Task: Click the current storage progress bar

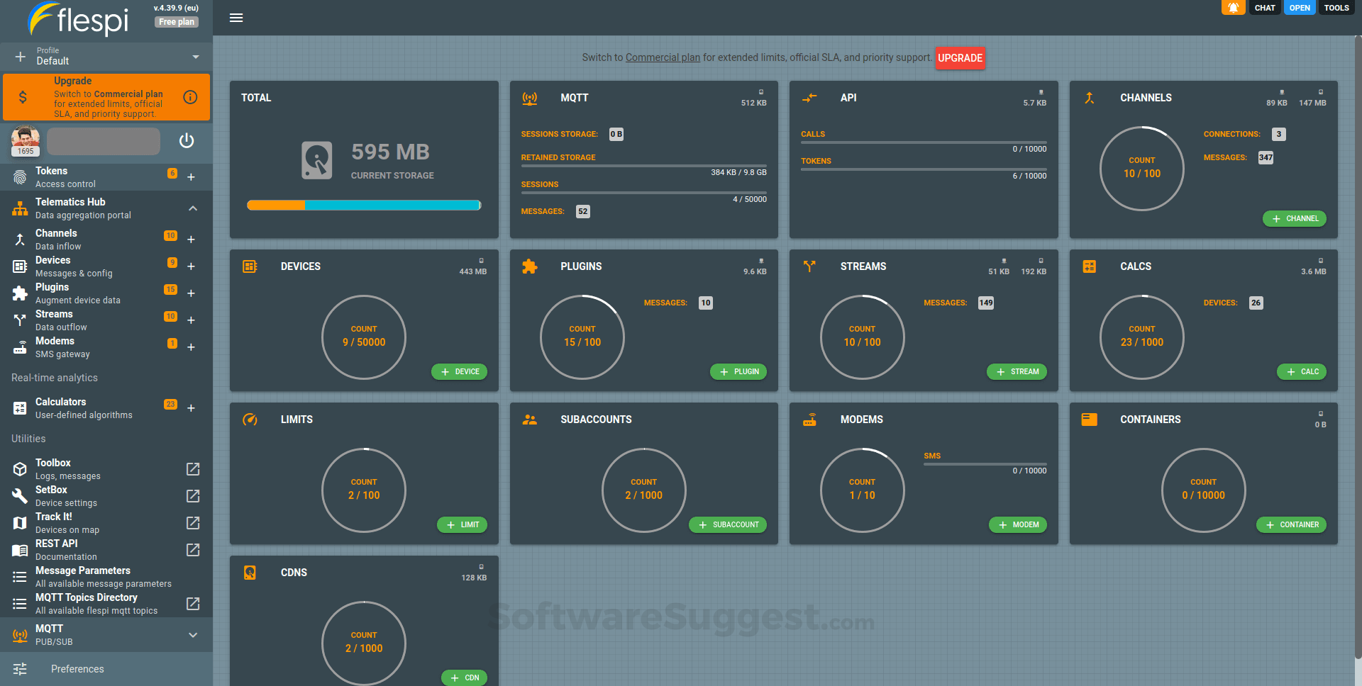Action: pos(363,205)
